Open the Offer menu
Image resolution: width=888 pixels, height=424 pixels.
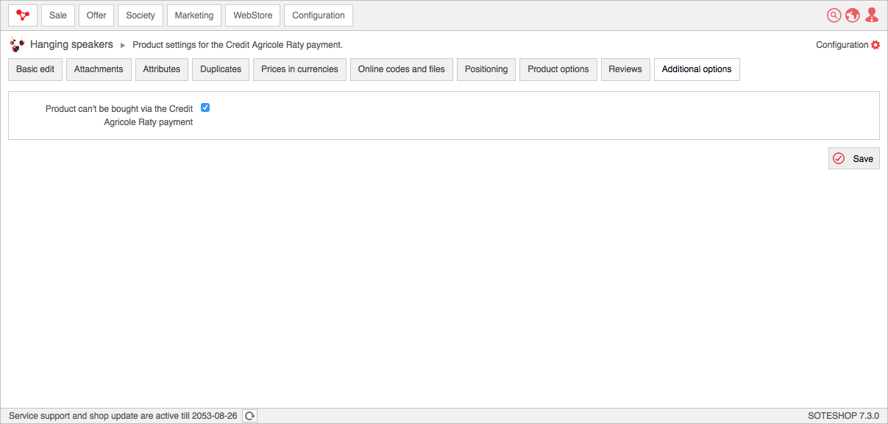click(96, 15)
